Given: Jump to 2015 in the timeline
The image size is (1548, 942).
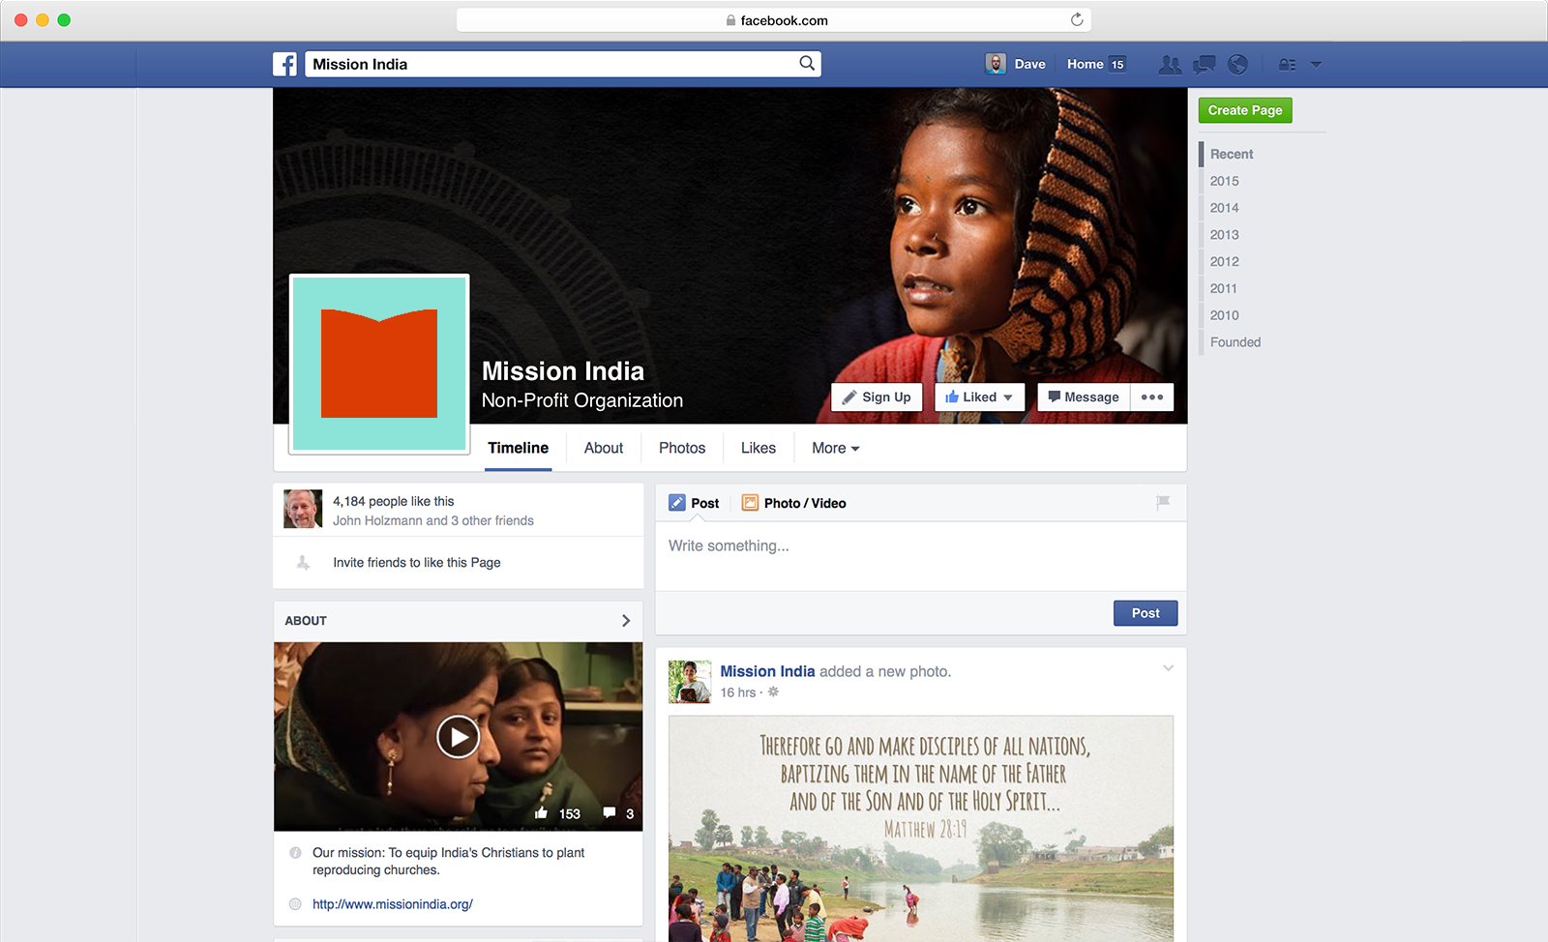Looking at the screenshot, I should (x=1225, y=181).
